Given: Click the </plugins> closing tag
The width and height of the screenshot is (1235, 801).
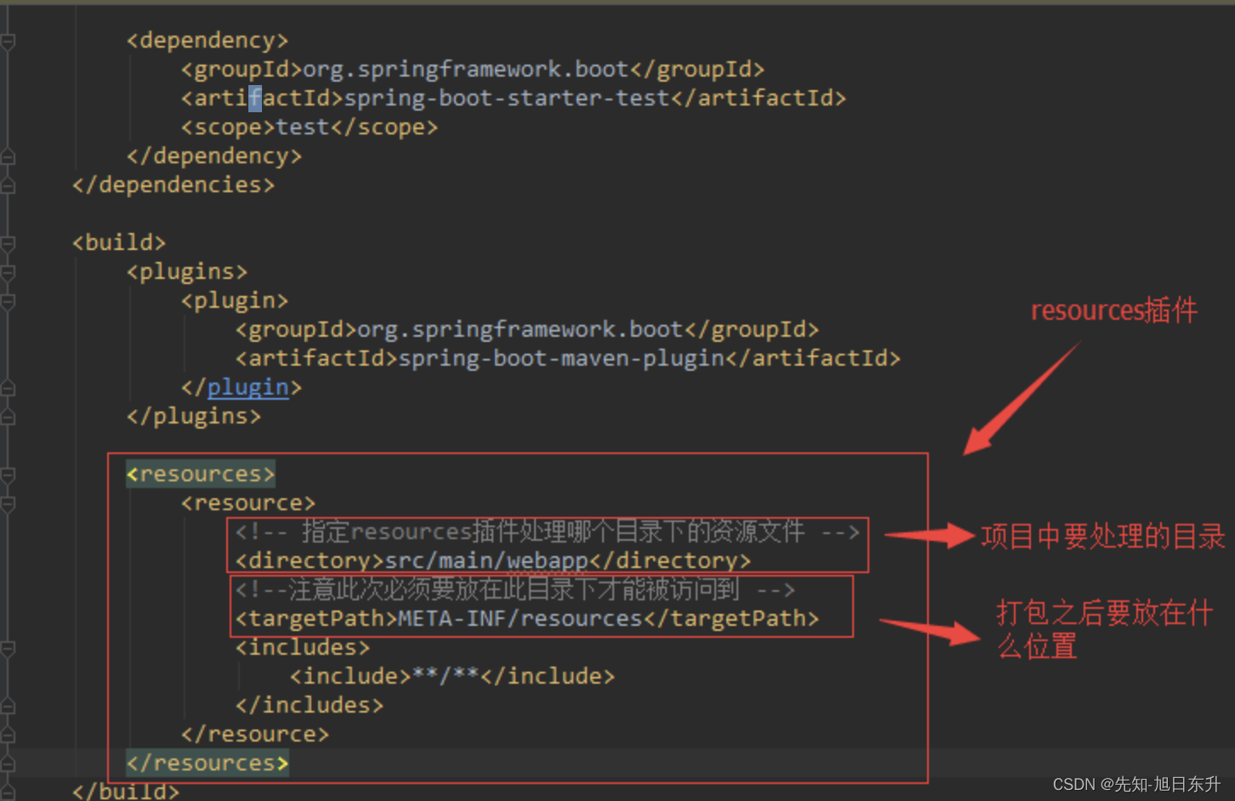Looking at the screenshot, I should coord(194,416).
